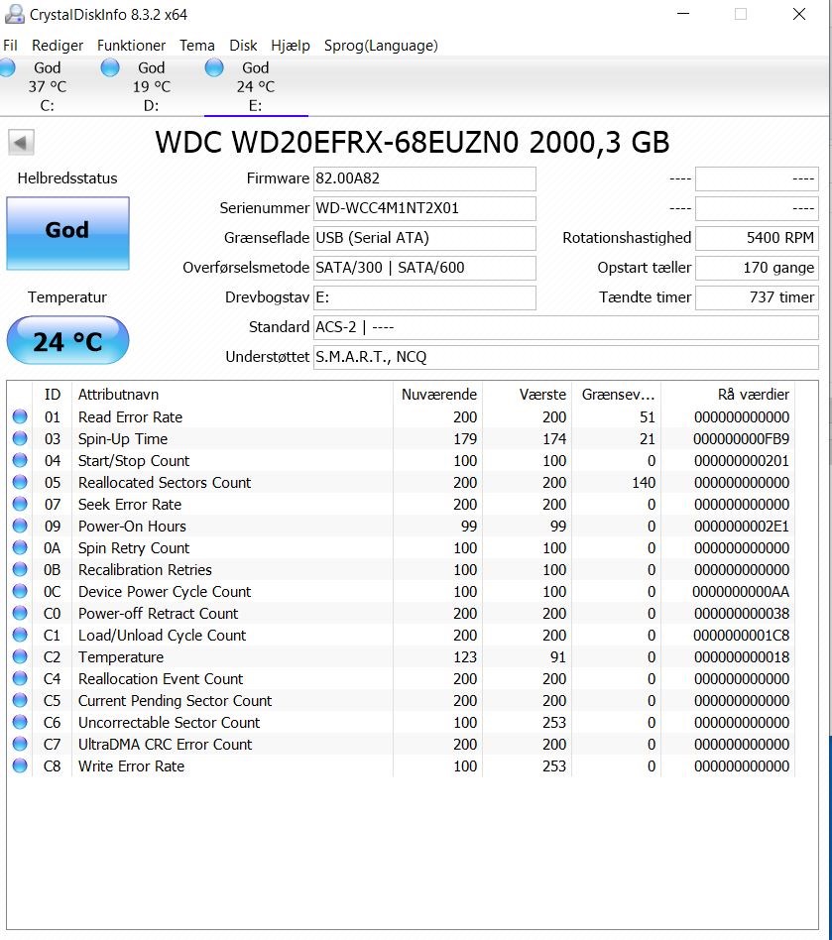Click raw value 000000000FB9 of Spin-Up Time
Screen dimensions: 832x940
click(741, 439)
